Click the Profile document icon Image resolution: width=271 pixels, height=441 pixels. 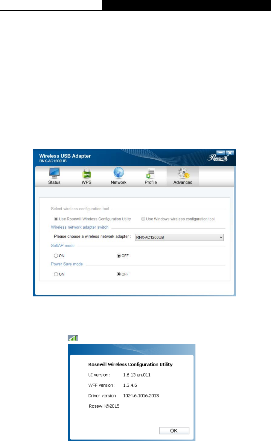point(151,173)
